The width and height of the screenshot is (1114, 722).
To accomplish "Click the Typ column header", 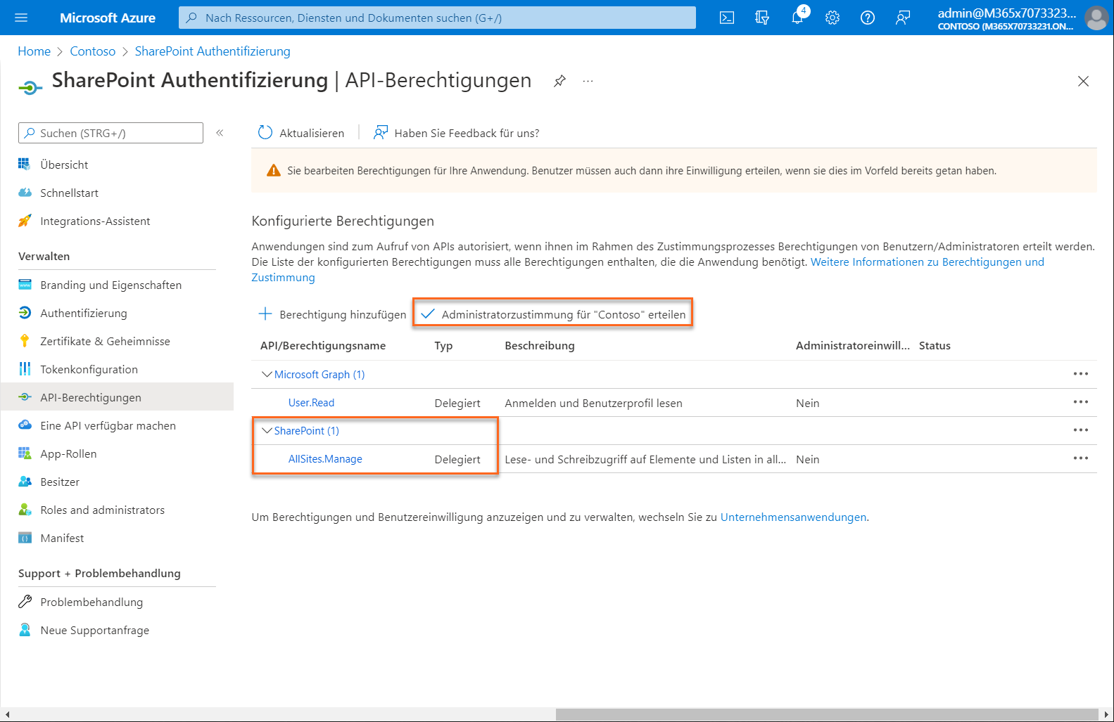I will [443, 346].
